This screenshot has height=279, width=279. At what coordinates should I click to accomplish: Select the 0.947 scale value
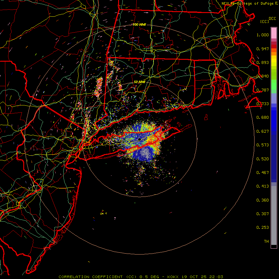click(263, 49)
